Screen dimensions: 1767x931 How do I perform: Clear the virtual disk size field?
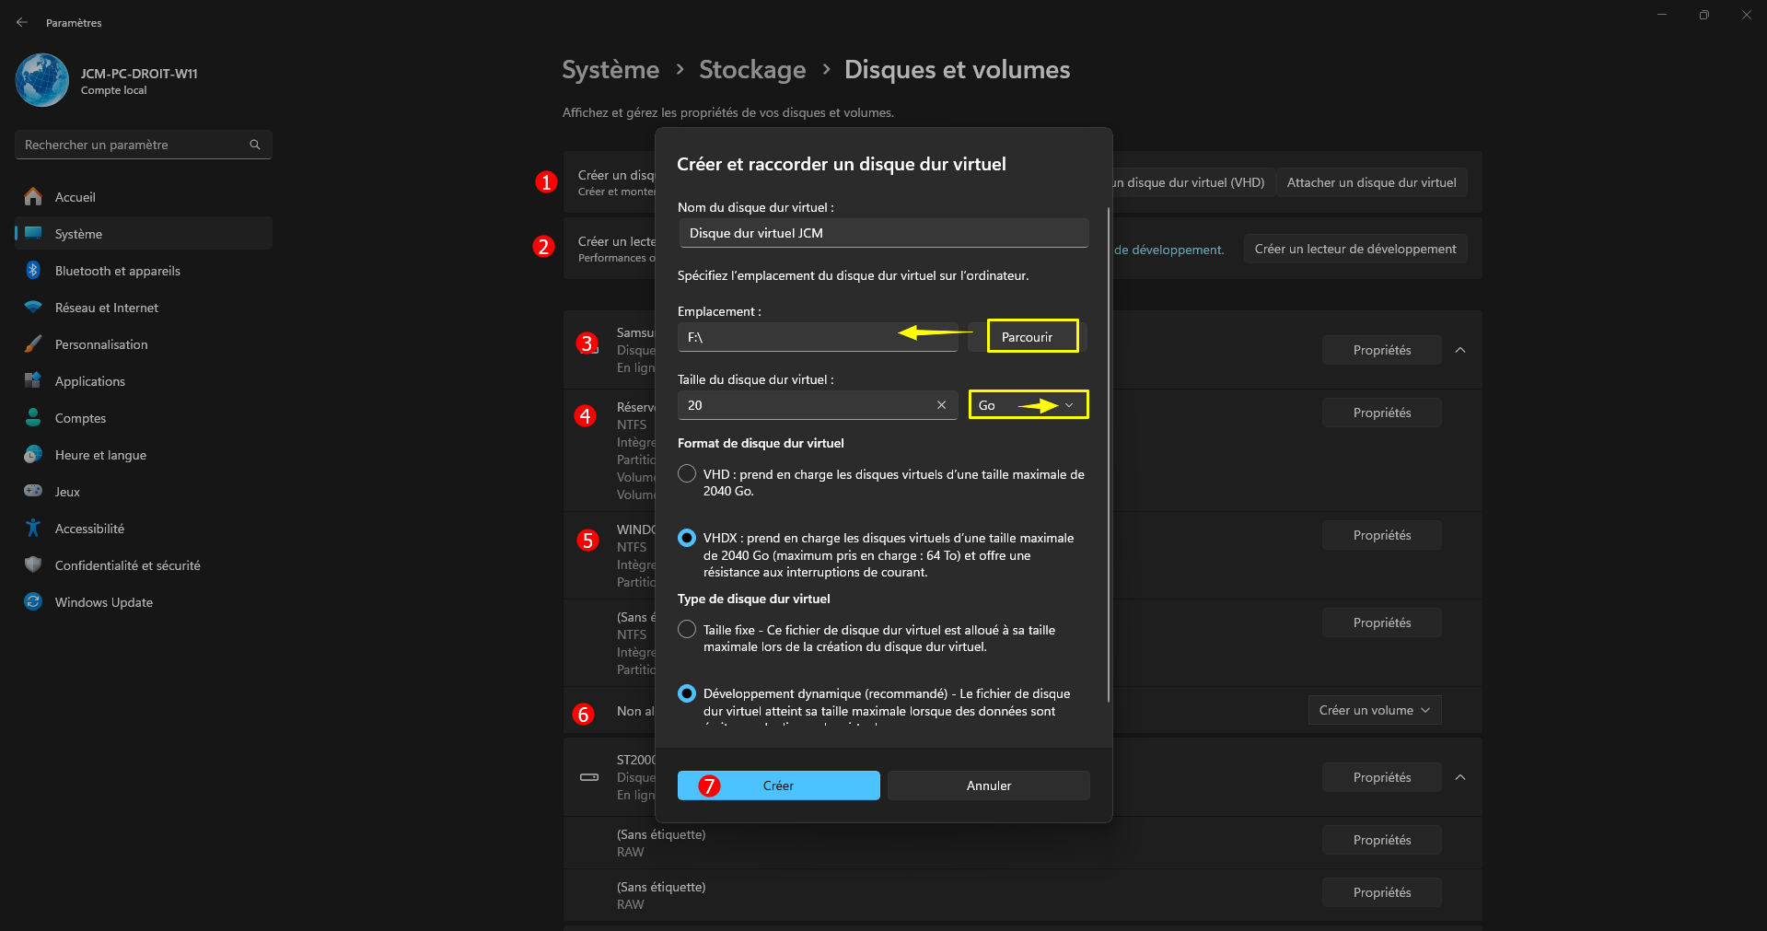941,405
